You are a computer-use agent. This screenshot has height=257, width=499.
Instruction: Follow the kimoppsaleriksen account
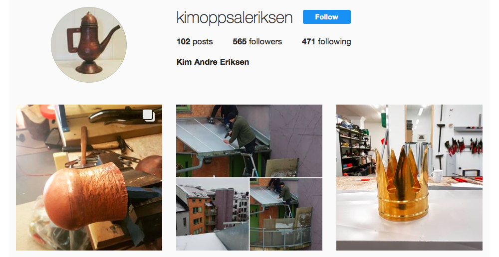click(x=326, y=17)
